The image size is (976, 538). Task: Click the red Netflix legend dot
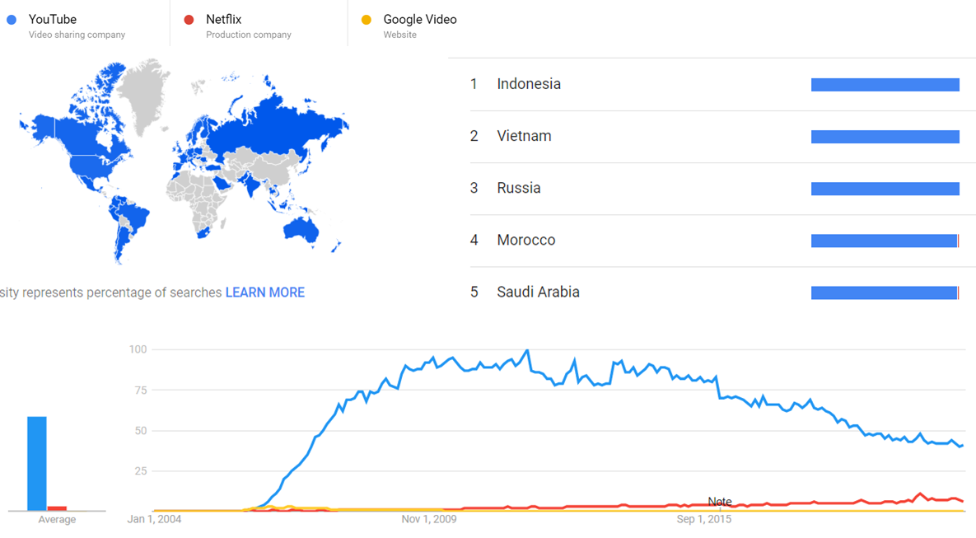[189, 20]
